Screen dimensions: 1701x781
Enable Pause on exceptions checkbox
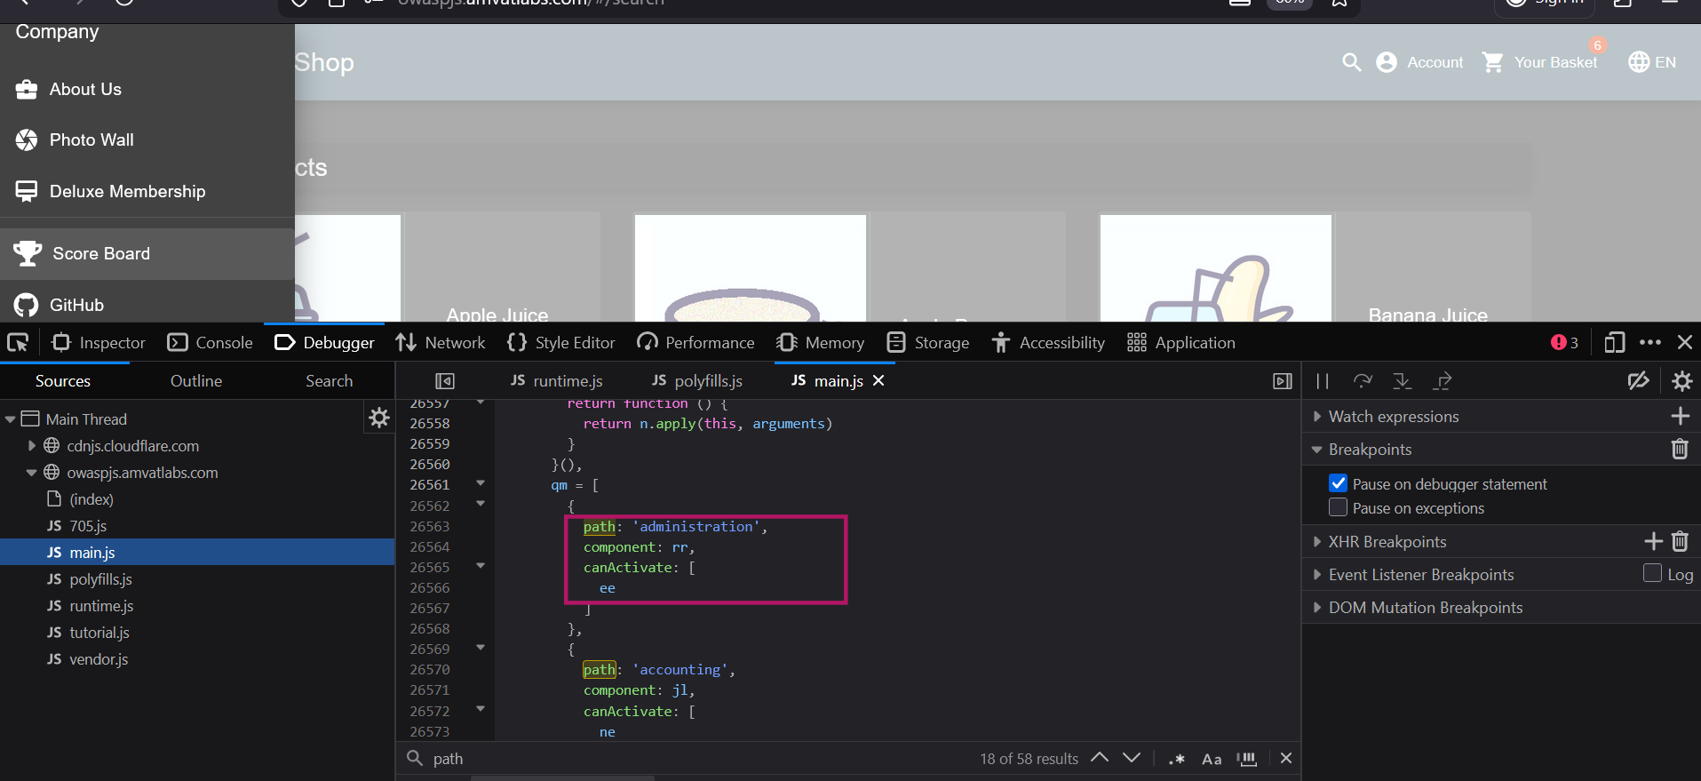point(1338,507)
